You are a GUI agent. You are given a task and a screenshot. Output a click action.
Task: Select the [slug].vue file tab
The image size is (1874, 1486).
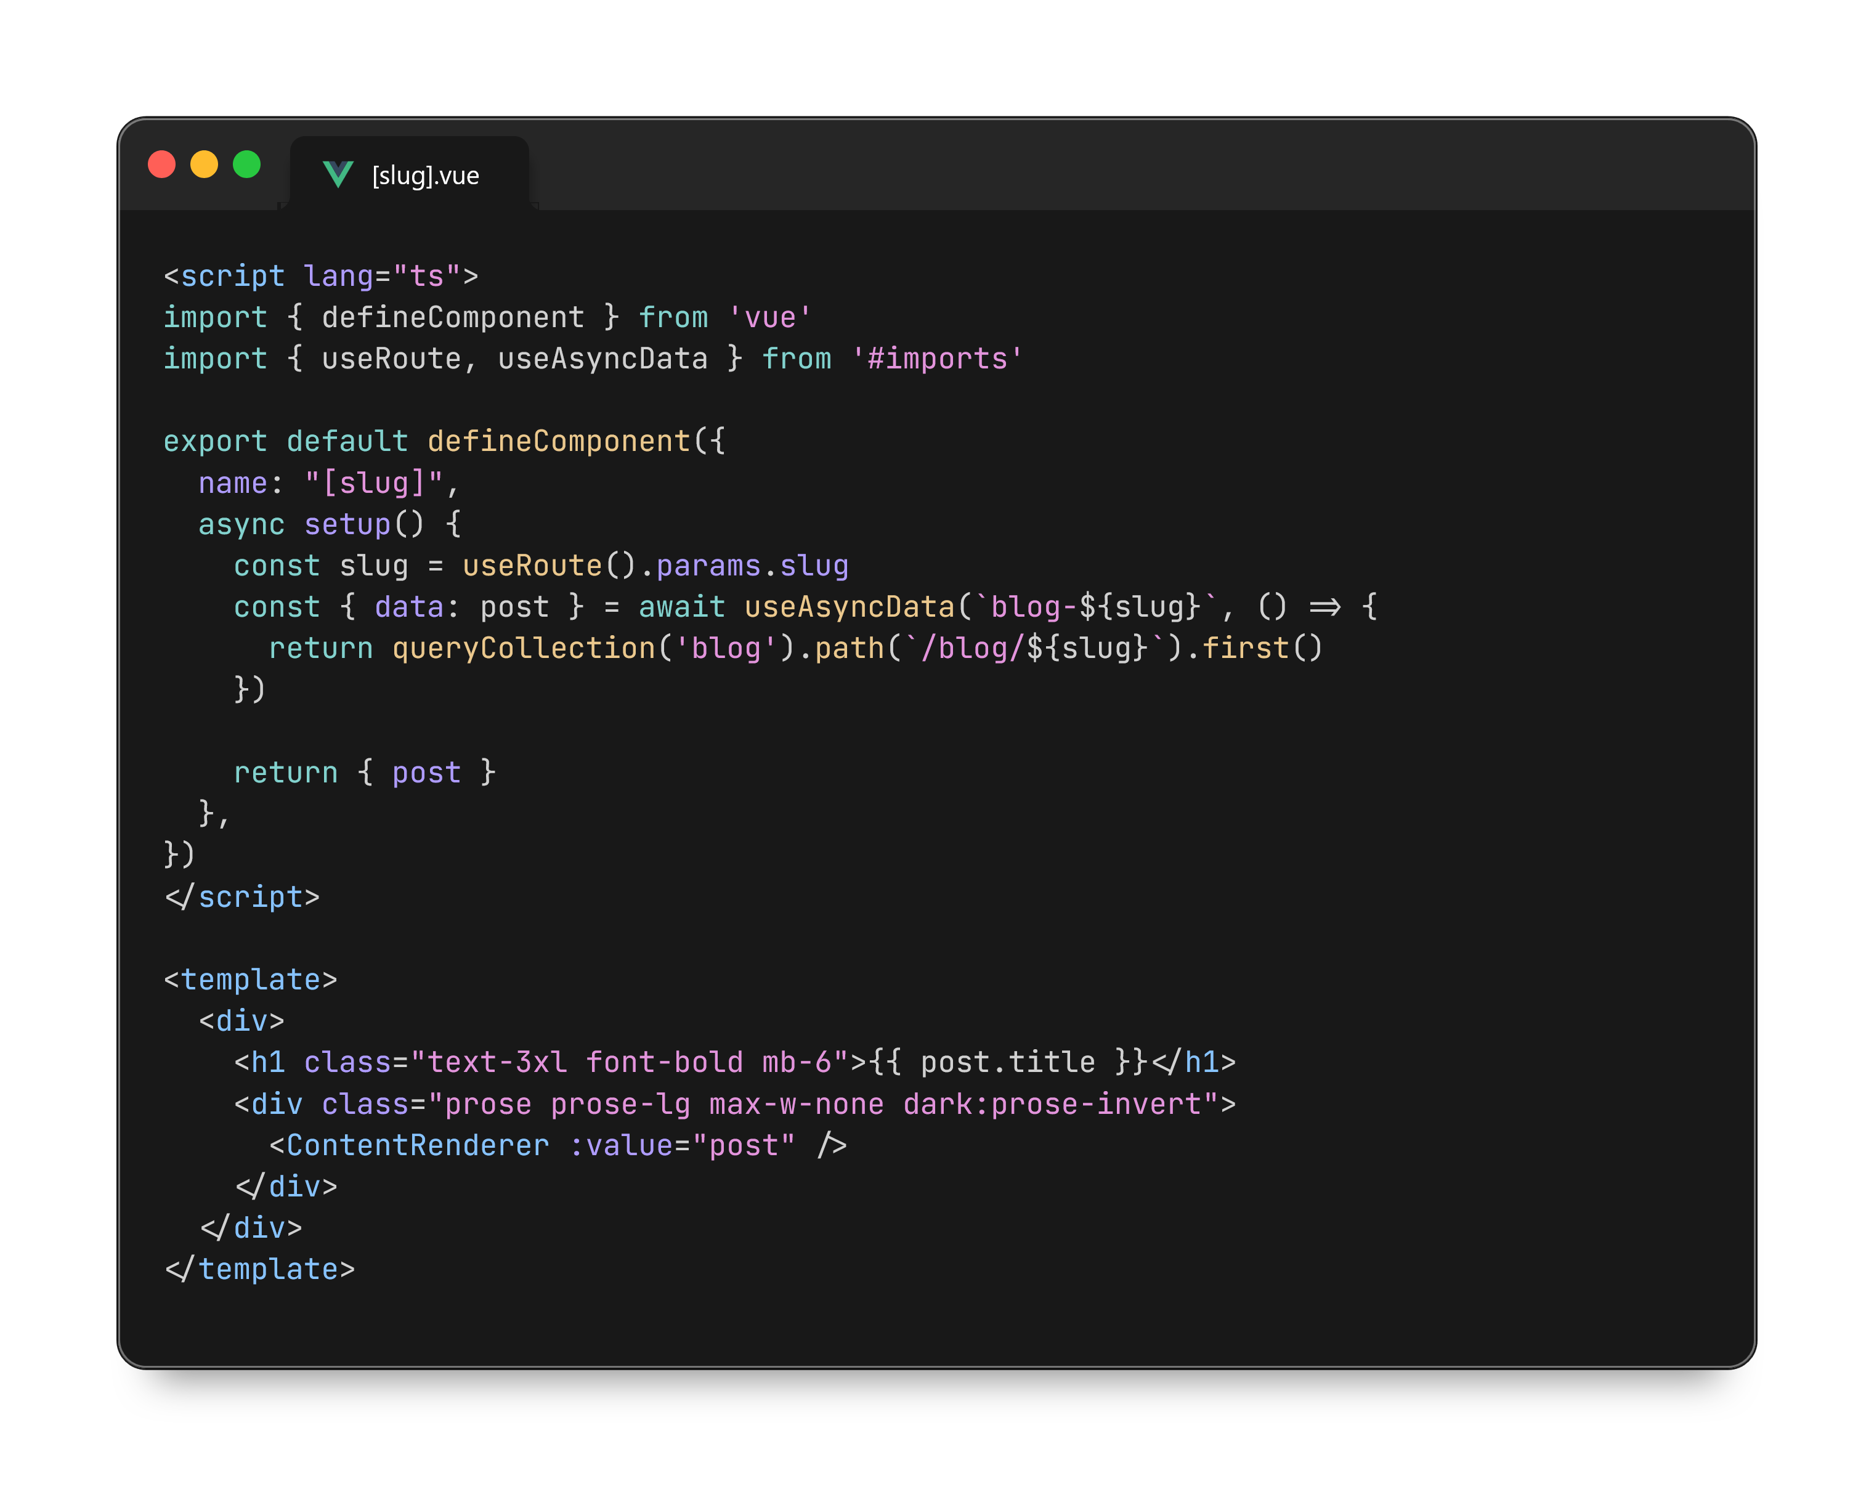pos(424,176)
